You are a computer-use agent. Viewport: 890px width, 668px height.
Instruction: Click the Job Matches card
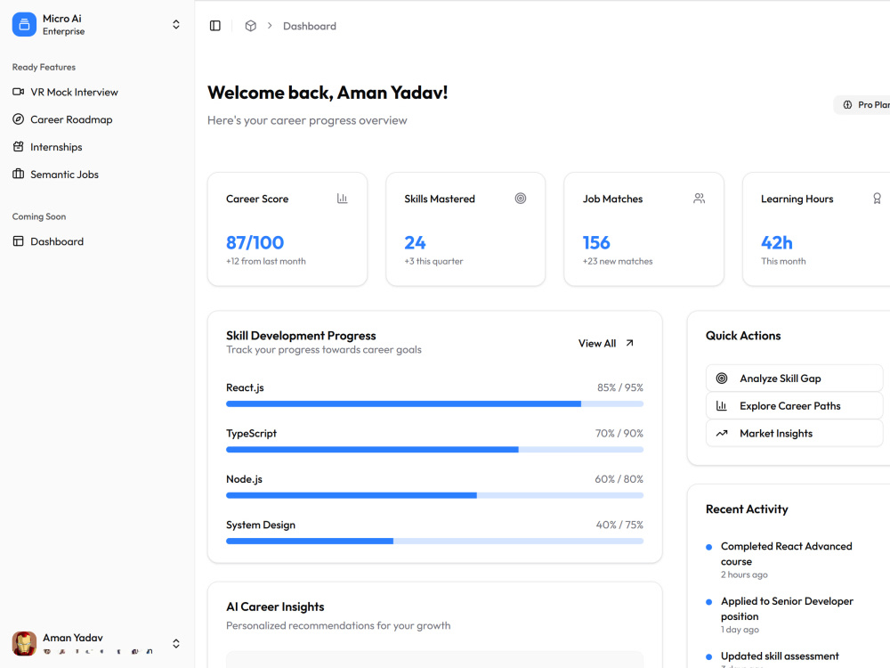pos(643,230)
